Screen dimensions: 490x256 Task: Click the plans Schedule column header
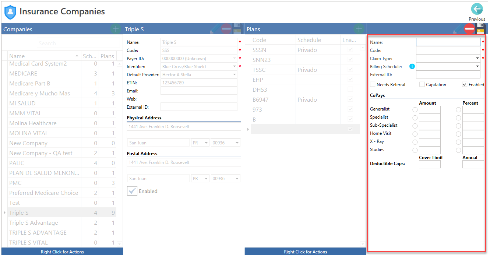(318, 40)
